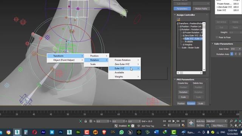Show hidden system tray icons chevron
Viewport: 242px width, 136px height.
(199, 132)
